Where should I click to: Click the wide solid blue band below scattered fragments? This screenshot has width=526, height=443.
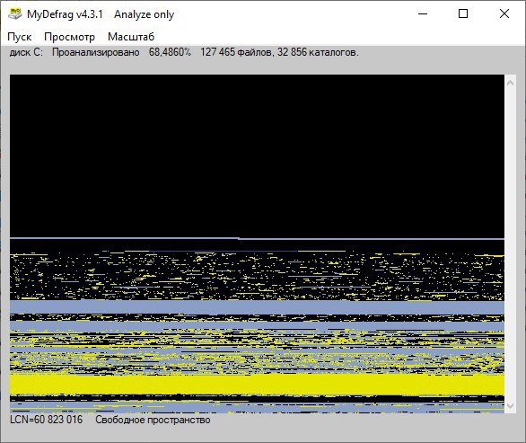257,307
